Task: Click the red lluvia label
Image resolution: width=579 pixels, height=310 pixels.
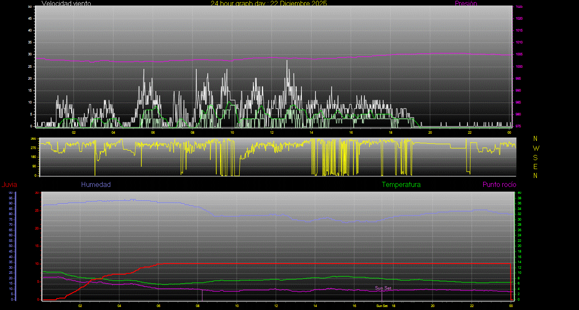Action: tap(9, 184)
